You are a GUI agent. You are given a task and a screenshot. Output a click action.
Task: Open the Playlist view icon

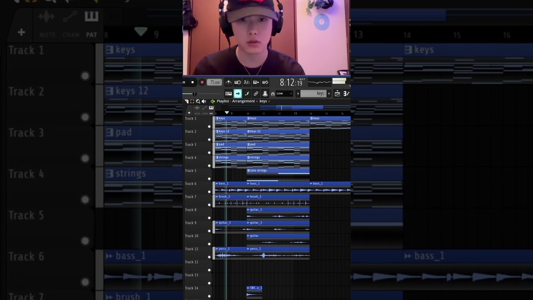pos(337,94)
